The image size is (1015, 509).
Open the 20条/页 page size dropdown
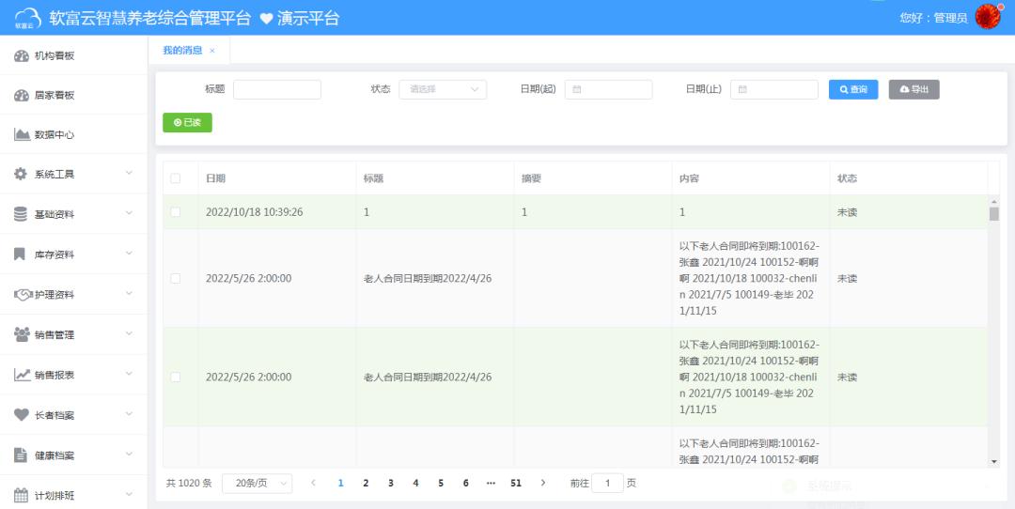pyautogui.click(x=257, y=483)
